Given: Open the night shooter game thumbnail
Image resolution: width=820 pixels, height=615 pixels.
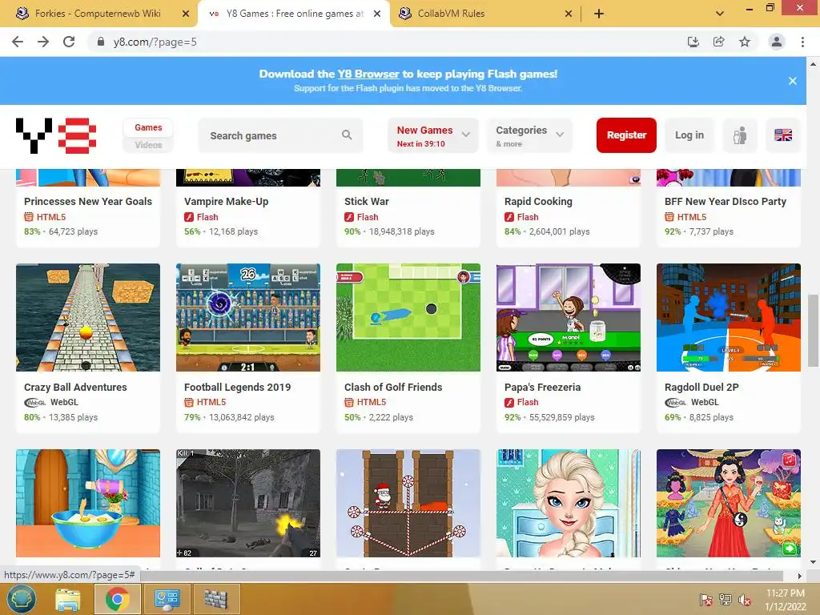Looking at the screenshot, I should [248, 503].
